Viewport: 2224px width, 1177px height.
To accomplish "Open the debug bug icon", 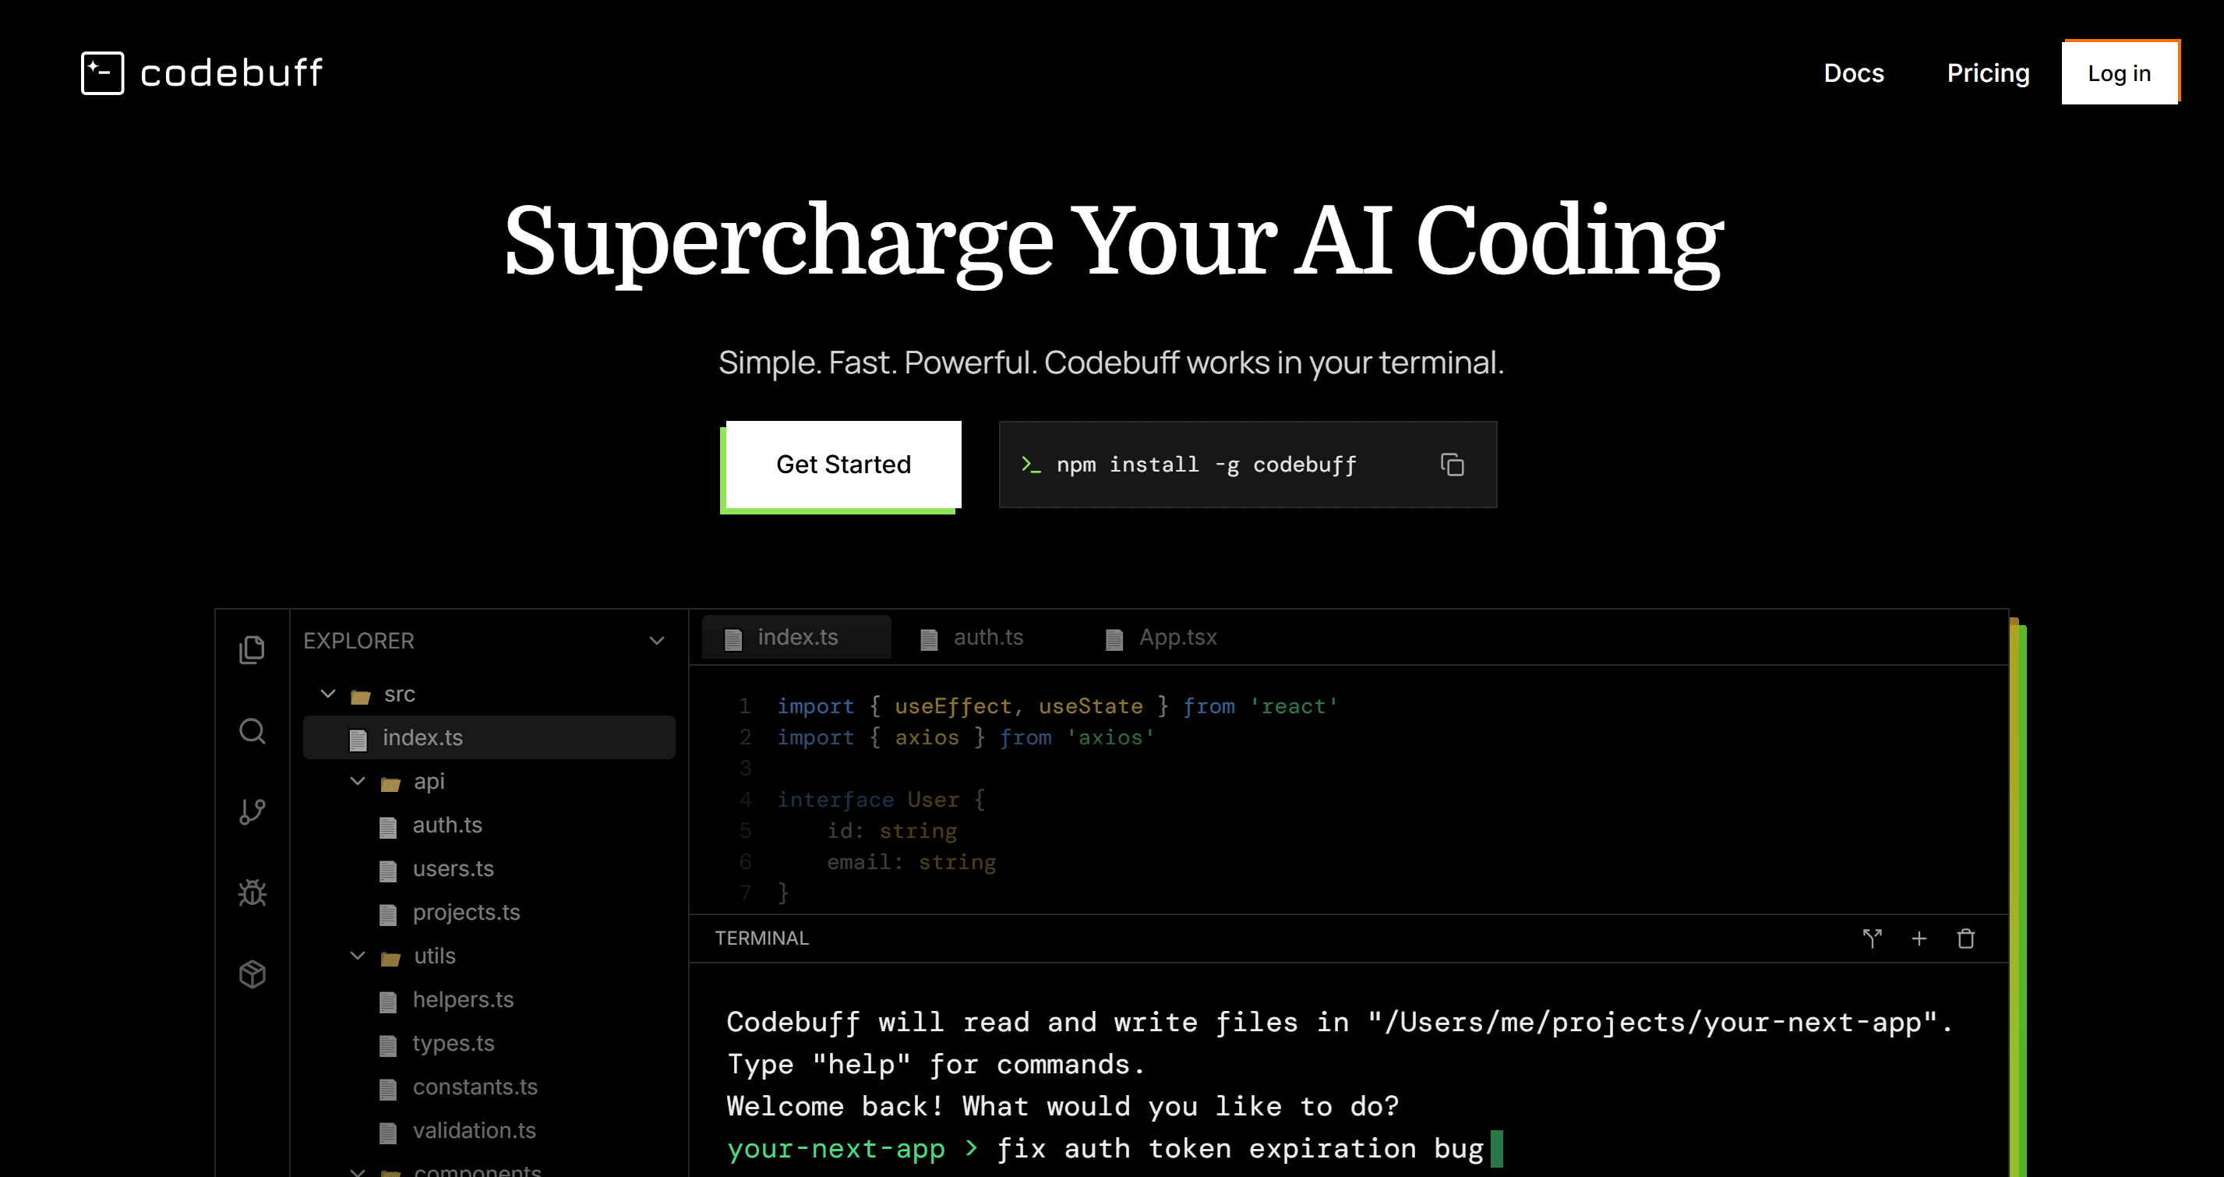I will pos(252,892).
